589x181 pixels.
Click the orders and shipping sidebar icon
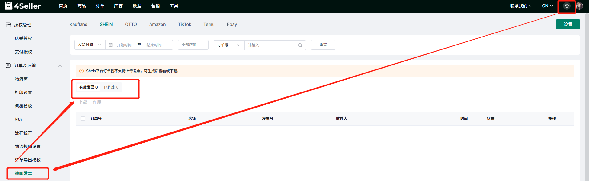8,65
